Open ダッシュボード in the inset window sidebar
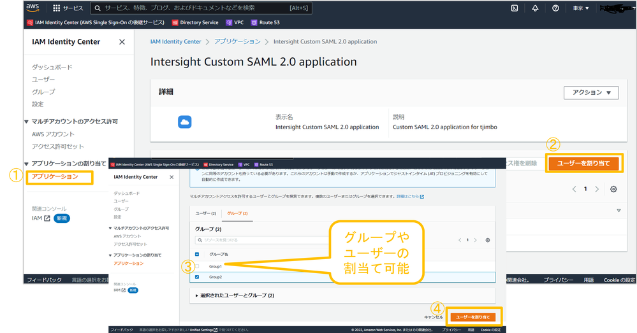The height and width of the screenshot is (333, 637). coord(127,193)
